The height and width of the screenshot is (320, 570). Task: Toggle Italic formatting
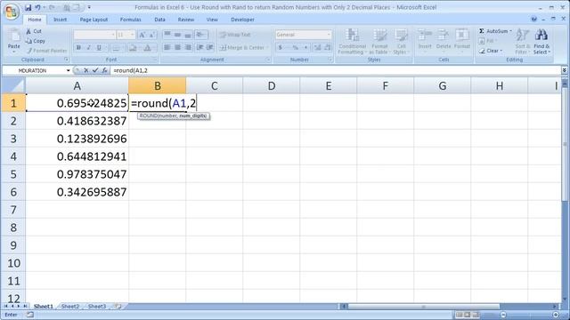(88, 47)
